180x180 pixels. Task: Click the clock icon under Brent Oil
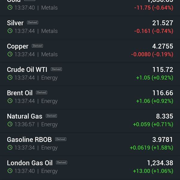10,101
